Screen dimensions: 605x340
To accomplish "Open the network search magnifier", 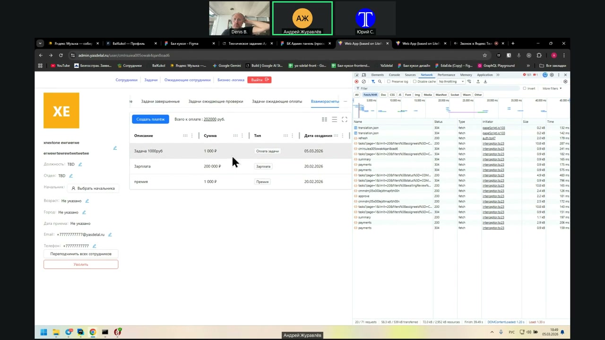I will pyautogui.click(x=380, y=82).
